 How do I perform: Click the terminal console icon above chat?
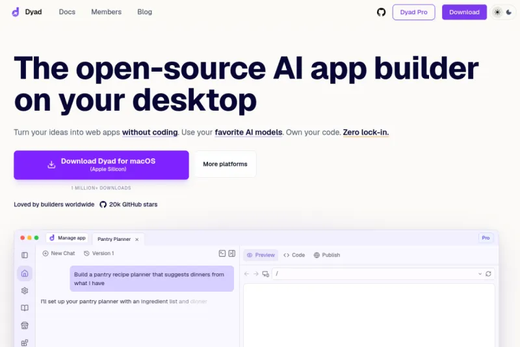[x=222, y=253]
